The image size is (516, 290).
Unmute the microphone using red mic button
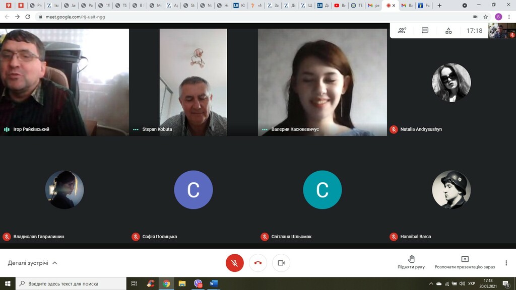pos(234,263)
